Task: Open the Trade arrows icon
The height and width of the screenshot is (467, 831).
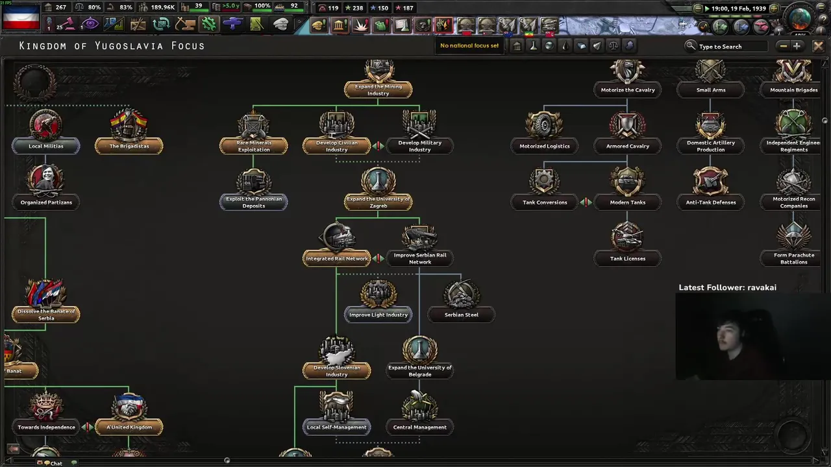Action: pos(161,25)
